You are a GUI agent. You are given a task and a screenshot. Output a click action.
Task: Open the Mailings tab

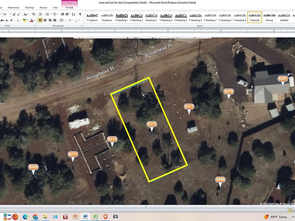(x=29, y=7)
